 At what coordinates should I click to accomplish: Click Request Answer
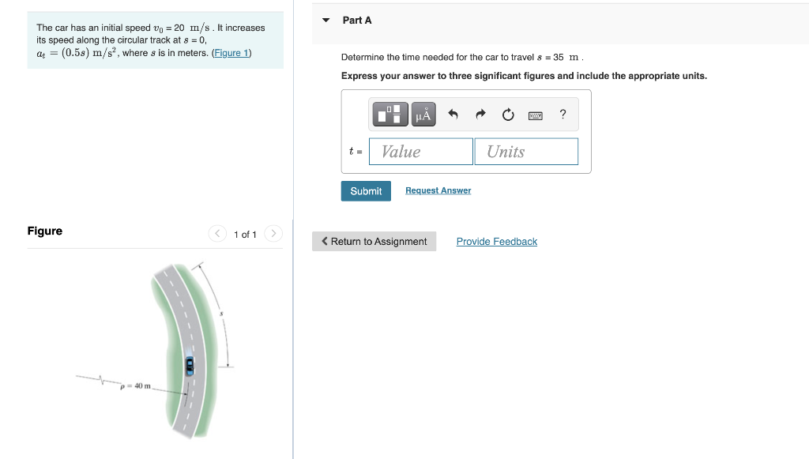point(438,190)
